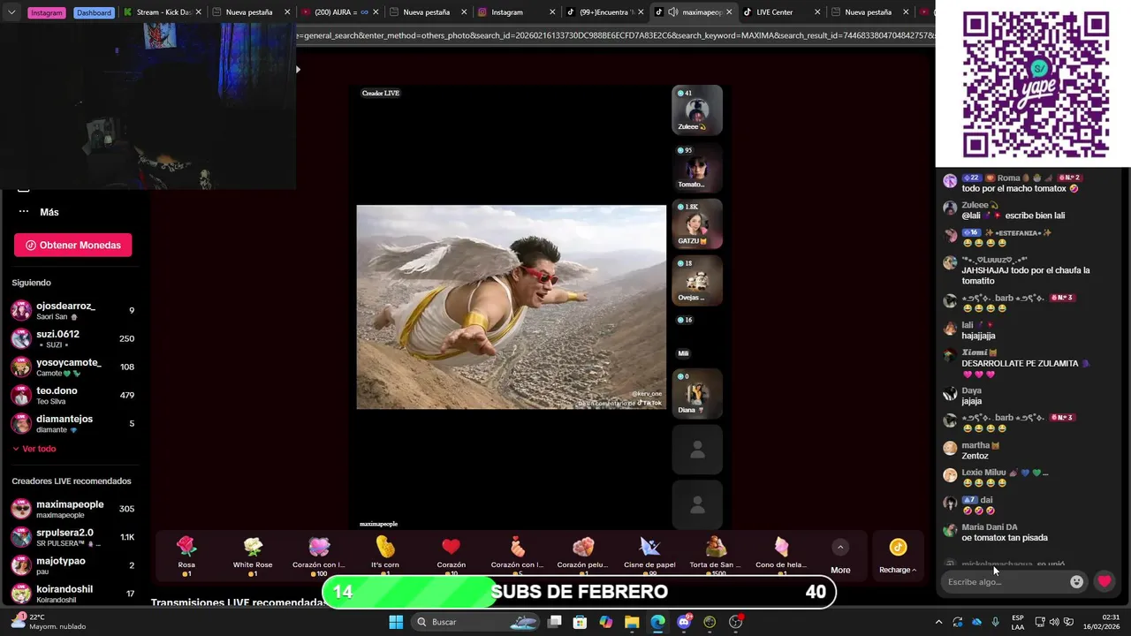Viewport: 1131px width, 636px height.
Task: Open Discord from the taskbar
Action: point(684,622)
